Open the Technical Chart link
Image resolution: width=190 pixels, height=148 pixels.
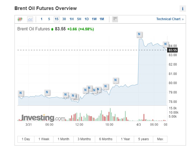click(x=170, y=19)
